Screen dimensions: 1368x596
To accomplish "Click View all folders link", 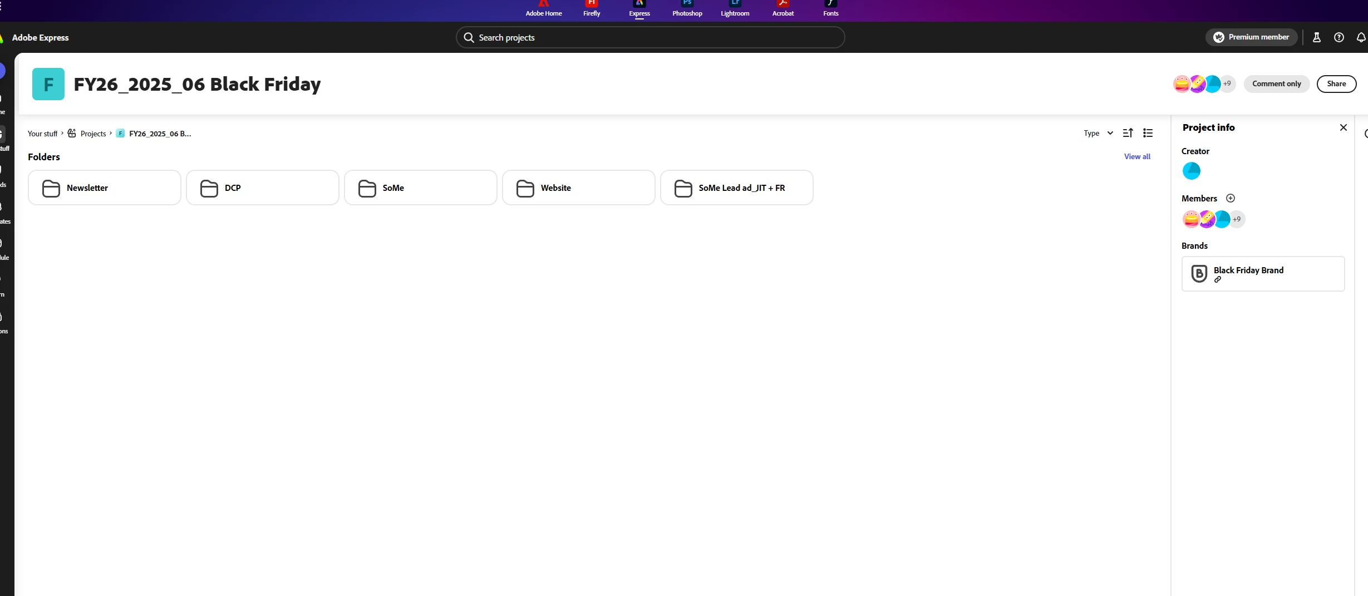I will 1137,157.
